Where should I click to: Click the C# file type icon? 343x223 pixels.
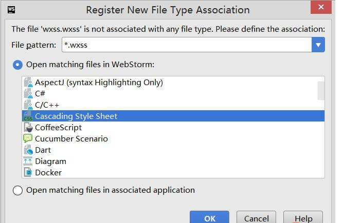[x=28, y=93]
